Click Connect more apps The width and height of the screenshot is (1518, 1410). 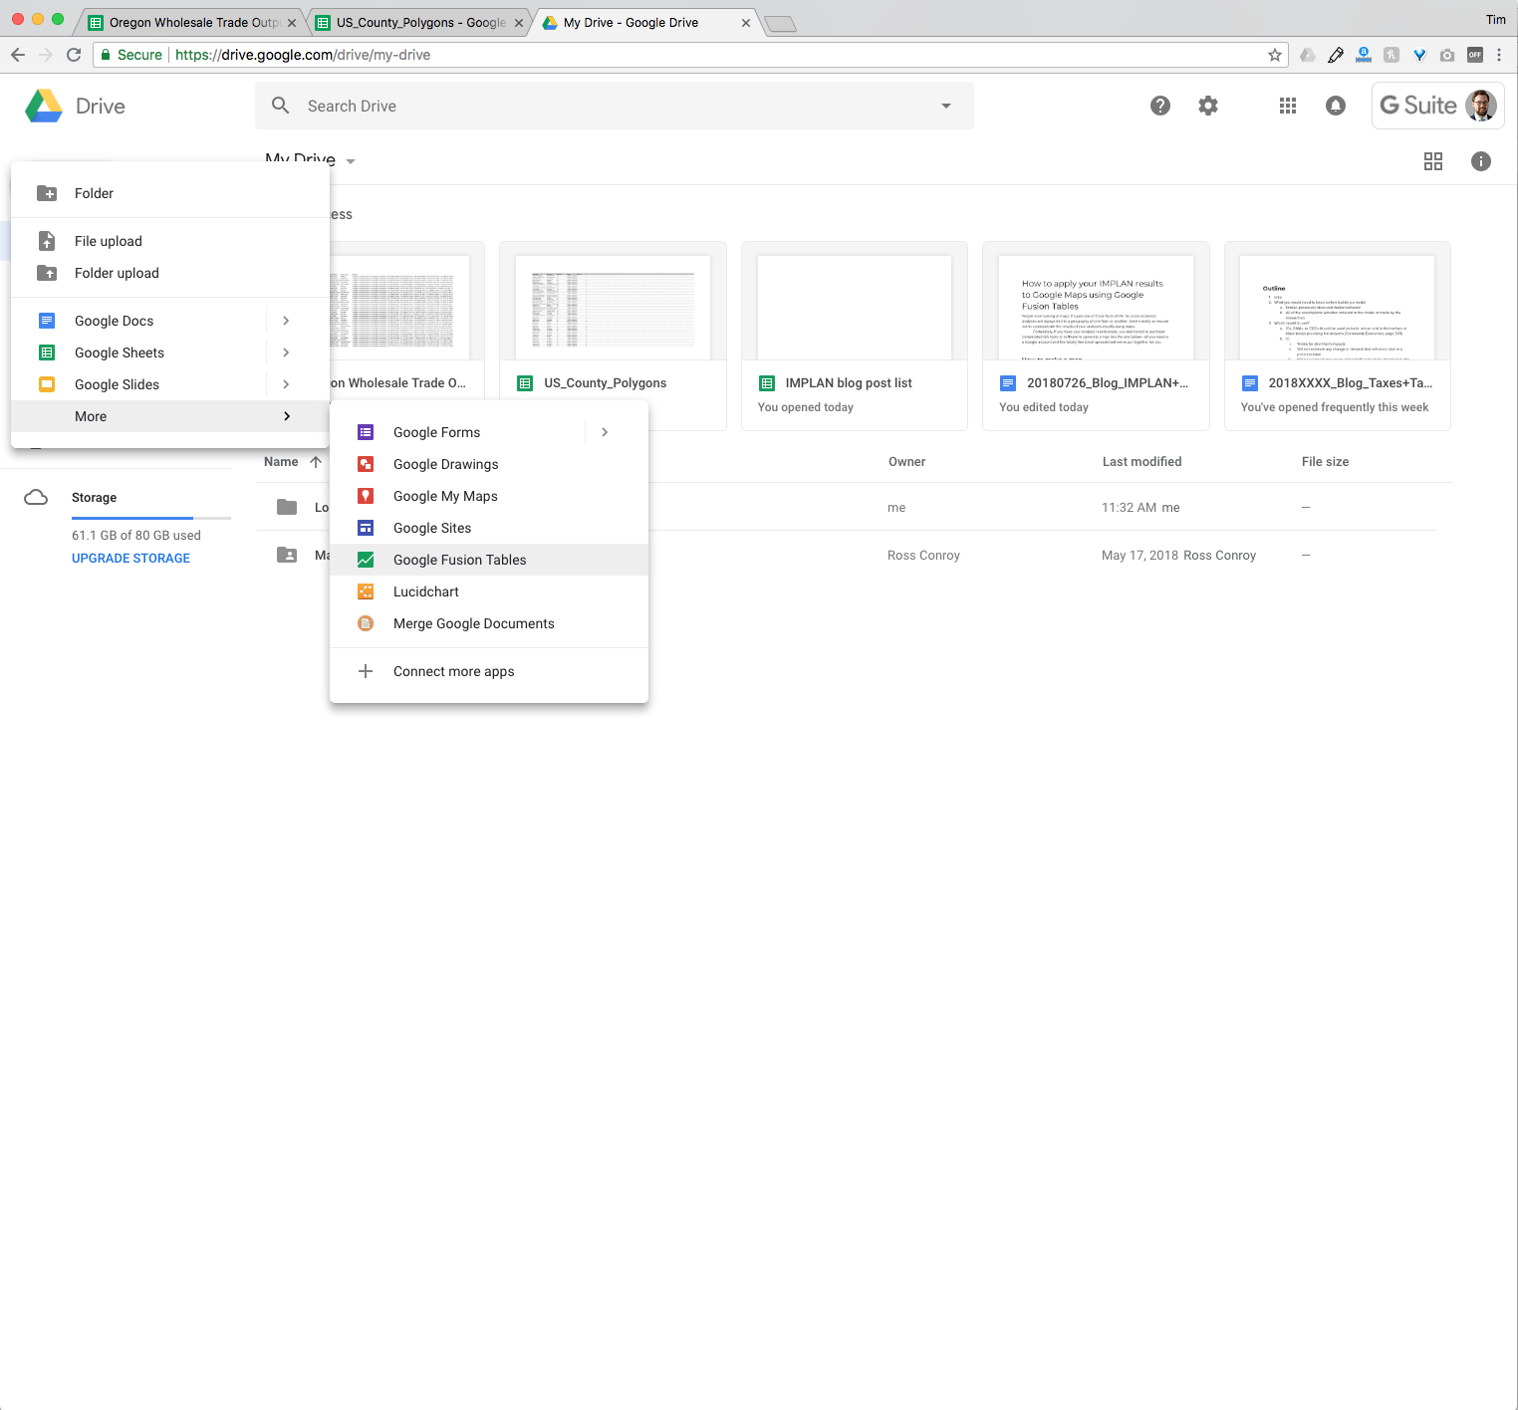point(488,671)
